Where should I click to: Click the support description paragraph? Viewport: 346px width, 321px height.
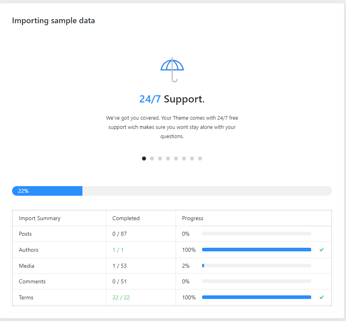click(x=172, y=127)
